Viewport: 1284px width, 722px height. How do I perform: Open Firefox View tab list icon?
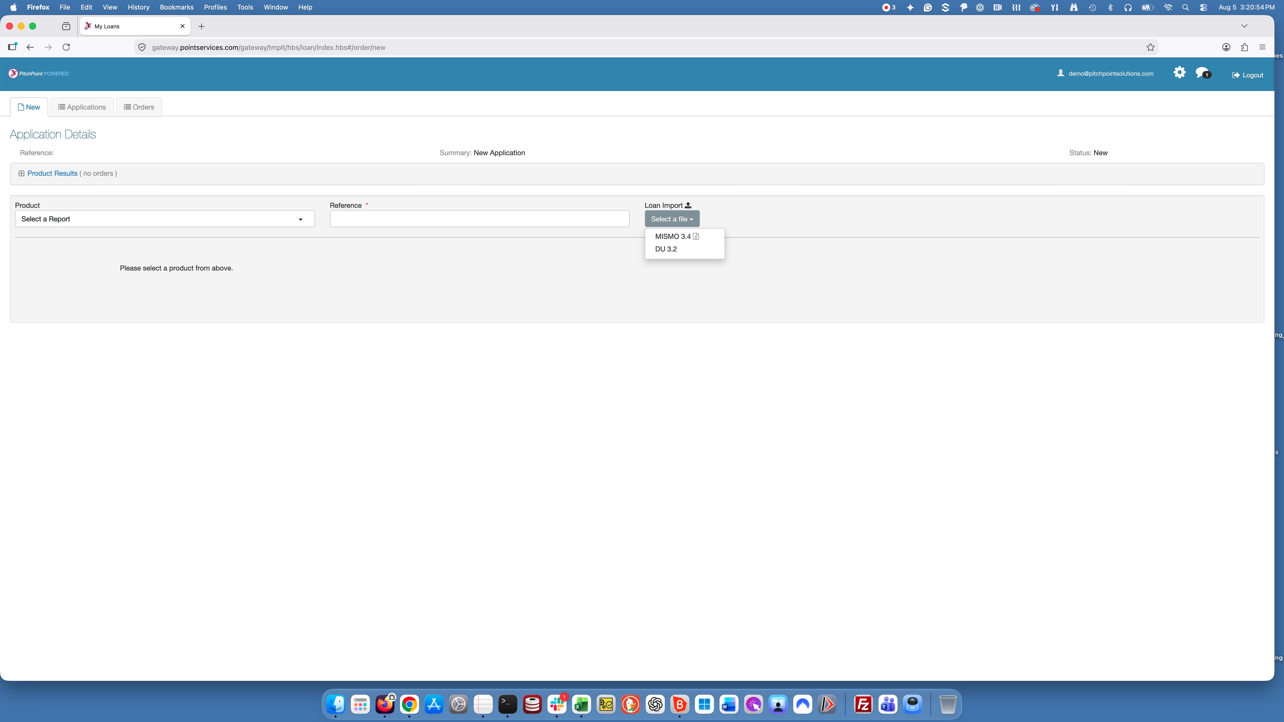pyautogui.click(x=66, y=26)
